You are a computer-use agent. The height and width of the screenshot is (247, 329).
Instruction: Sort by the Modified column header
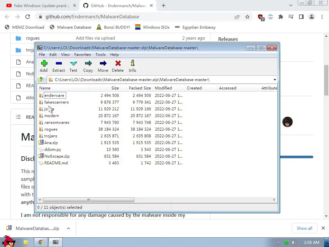(169, 88)
